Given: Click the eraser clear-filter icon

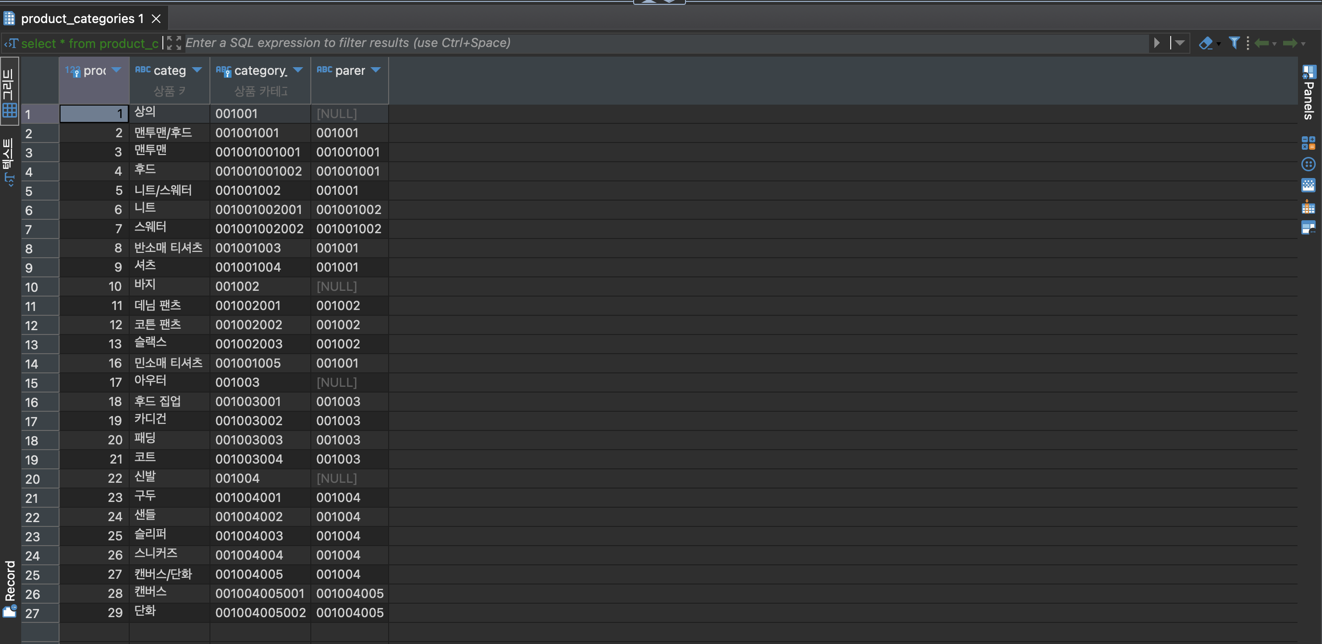Looking at the screenshot, I should click(1205, 43).
